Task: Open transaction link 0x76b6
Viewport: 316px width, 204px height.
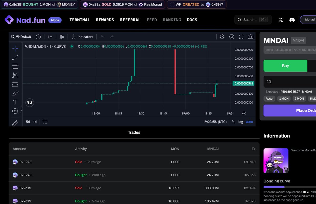Action: click(x=250, y=175)
